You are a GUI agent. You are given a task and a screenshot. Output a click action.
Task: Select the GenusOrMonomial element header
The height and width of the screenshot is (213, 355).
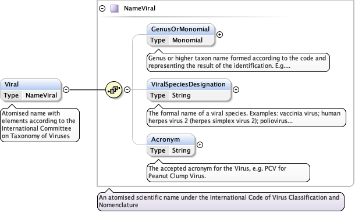pyautogui.click(x=180, y=30)
